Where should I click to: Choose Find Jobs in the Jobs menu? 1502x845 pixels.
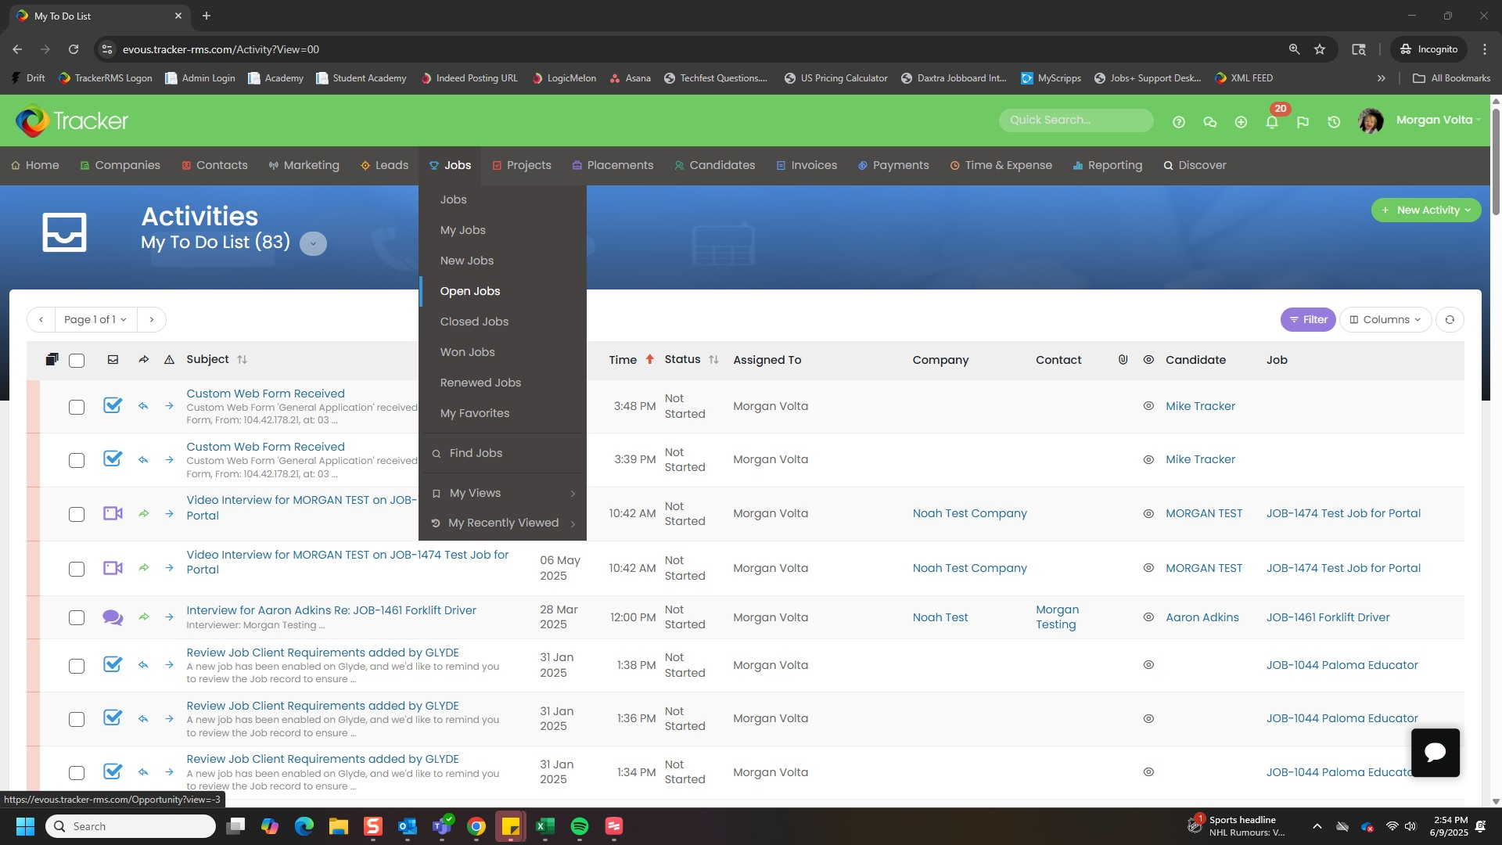tap(502, 453)
